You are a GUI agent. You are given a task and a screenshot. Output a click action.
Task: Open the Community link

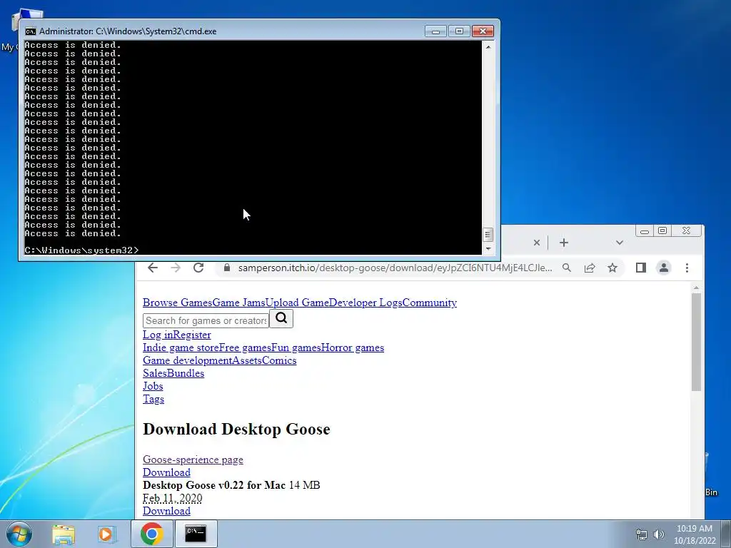(x=429, y=303)
